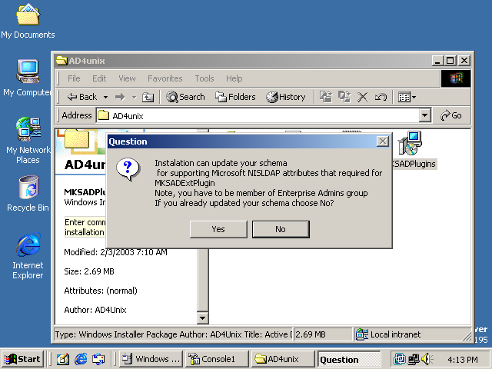Click Outlook Express quick launch icon

[98, 359]
